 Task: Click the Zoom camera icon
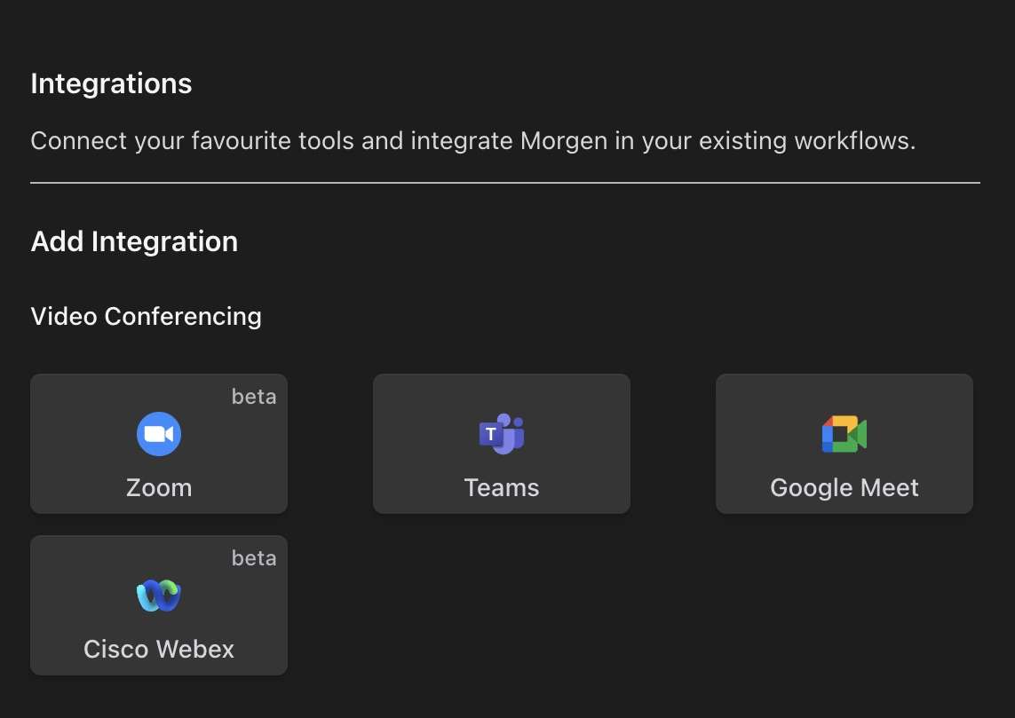pos(159,433)
